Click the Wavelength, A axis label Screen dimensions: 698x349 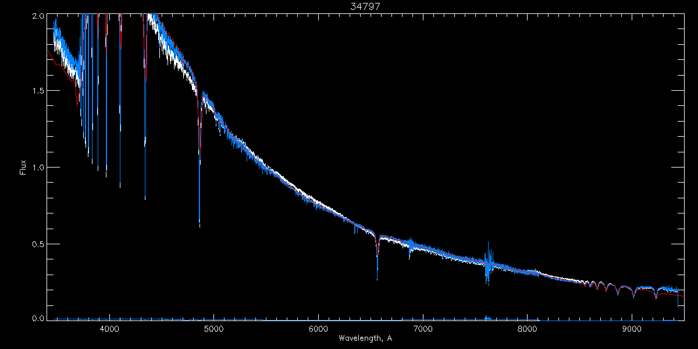point(365,338)
